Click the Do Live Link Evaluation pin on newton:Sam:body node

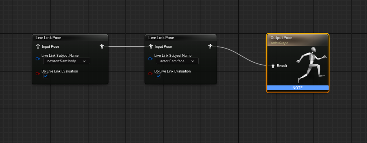pyautogui.click(x=38, y=74)
